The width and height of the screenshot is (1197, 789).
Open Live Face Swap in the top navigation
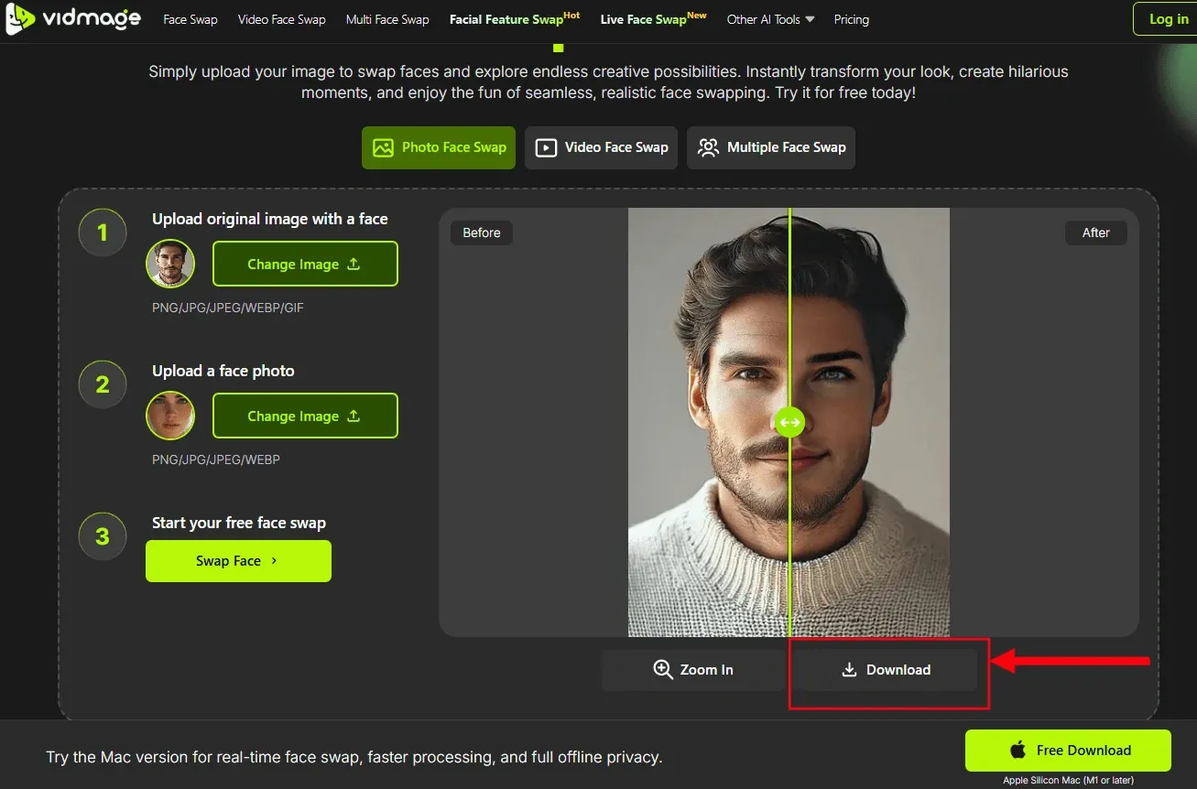click(653, 18)
